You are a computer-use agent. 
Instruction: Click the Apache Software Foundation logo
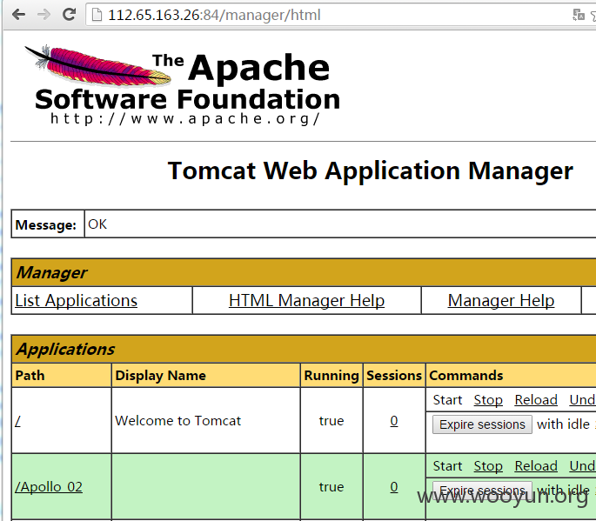(x=183, y=85)
